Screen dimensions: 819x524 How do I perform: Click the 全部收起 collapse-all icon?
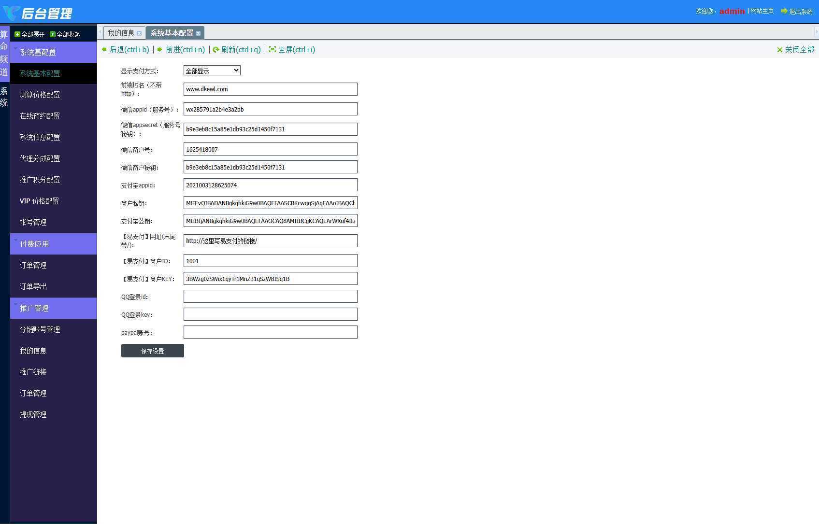pos(53,34)
